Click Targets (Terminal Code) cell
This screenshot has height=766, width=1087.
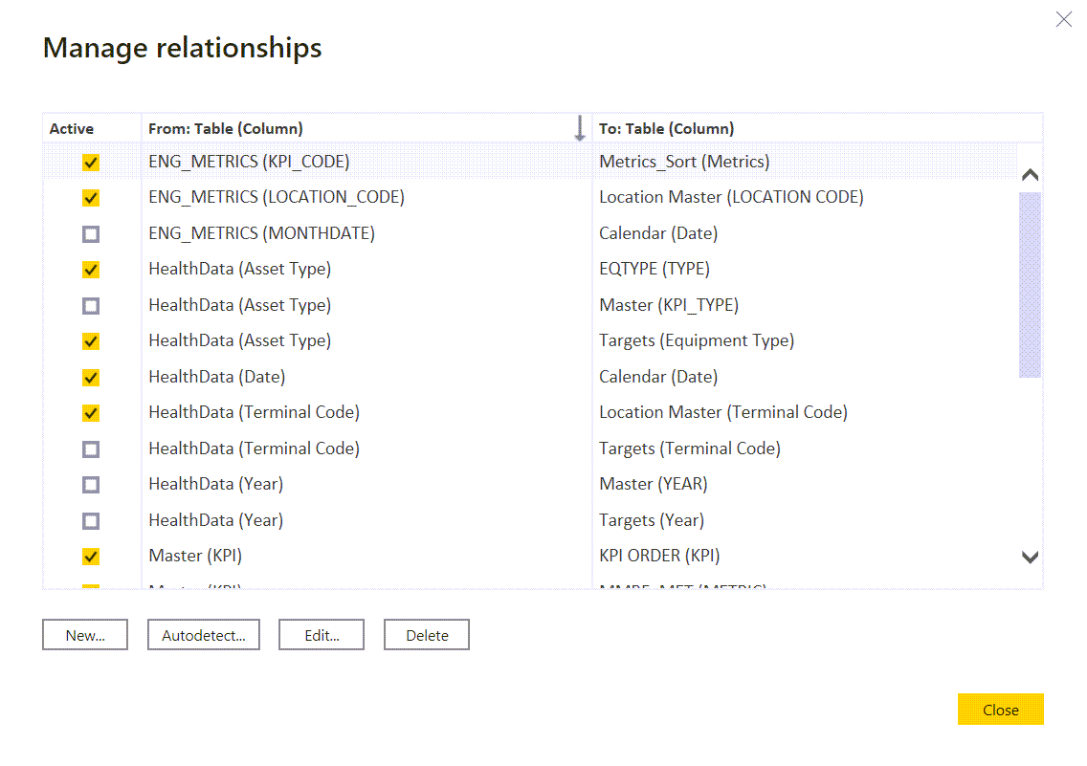[690, 449]
